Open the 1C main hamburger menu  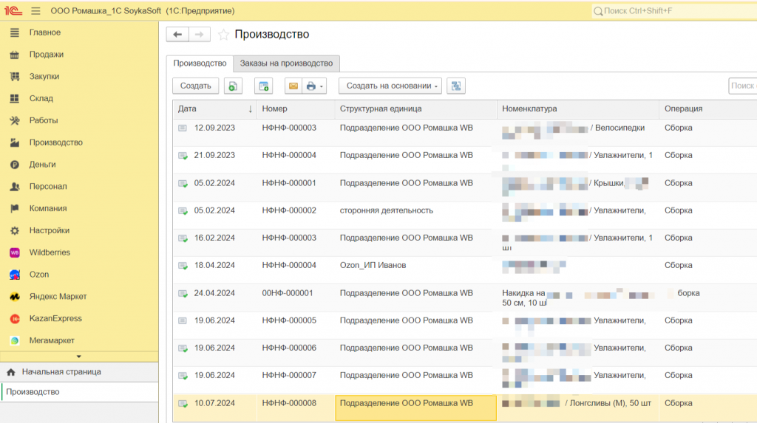tap(35, 11)
